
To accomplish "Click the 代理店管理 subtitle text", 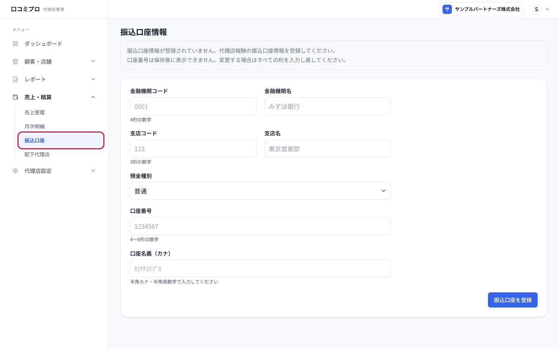I will [x=54, y=9].
